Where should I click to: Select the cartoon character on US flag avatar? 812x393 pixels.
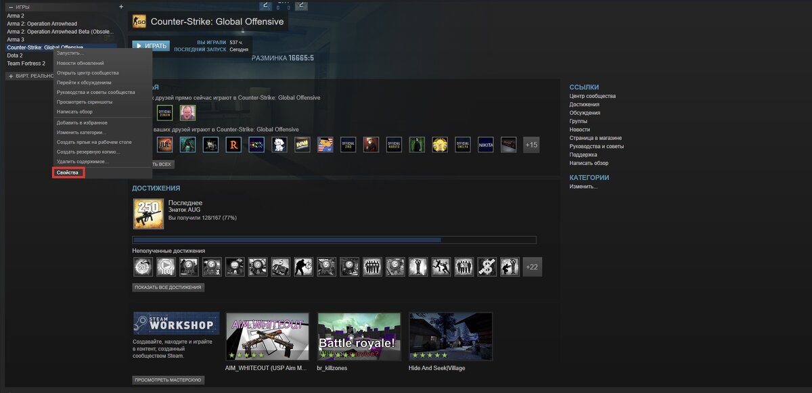point(325,145)
